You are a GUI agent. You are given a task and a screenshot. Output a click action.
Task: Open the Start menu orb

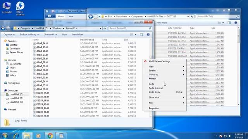(x=5, y=136)
